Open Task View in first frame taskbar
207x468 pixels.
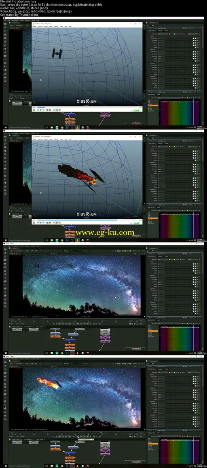click(x=47, y=127)
